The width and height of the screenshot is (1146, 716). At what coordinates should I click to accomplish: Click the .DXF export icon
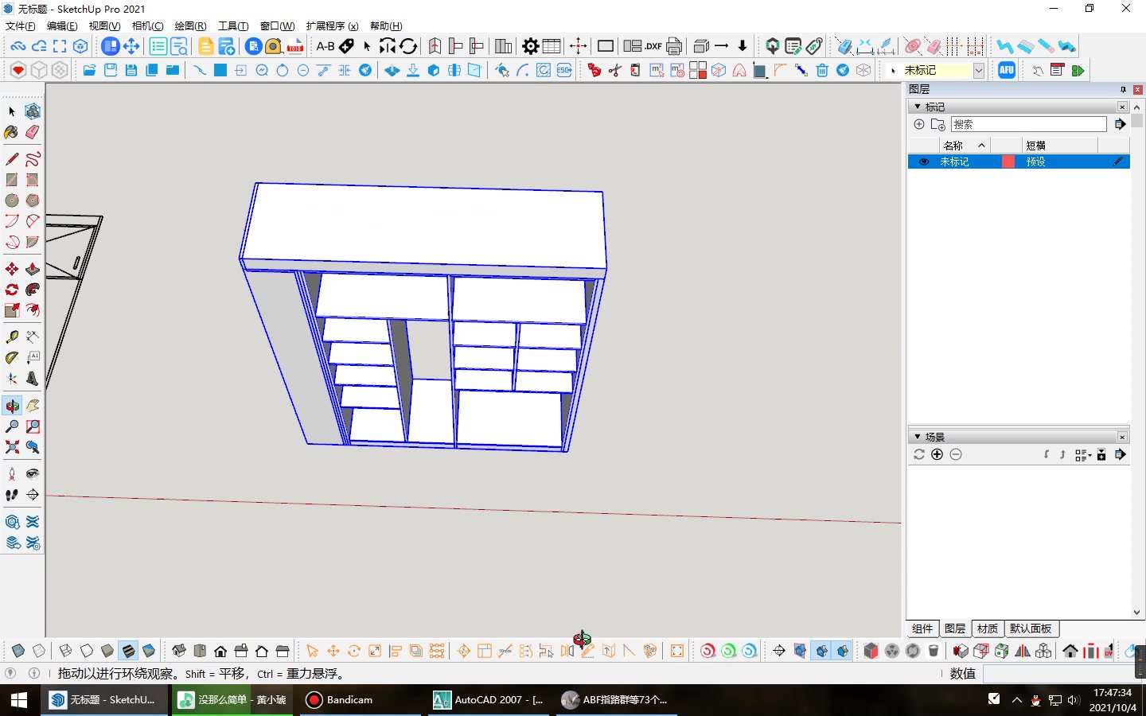click(x=653, y=46)
